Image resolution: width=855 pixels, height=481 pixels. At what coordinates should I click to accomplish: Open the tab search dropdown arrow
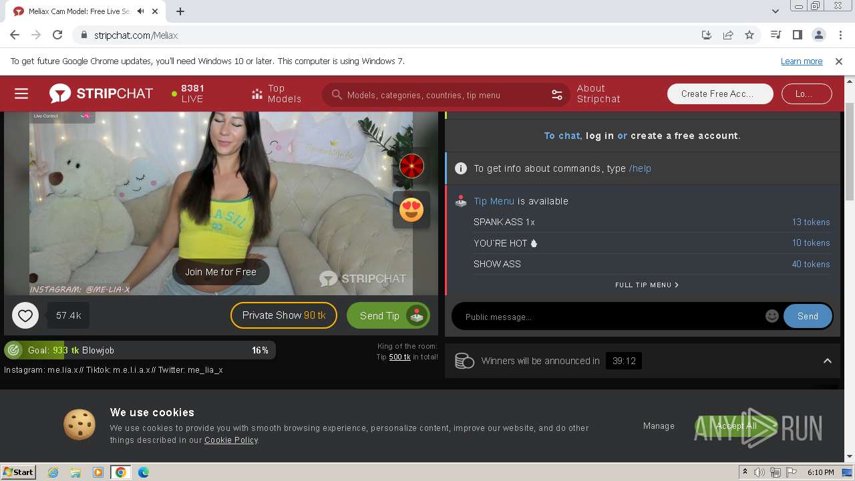[x=776, y=11]
